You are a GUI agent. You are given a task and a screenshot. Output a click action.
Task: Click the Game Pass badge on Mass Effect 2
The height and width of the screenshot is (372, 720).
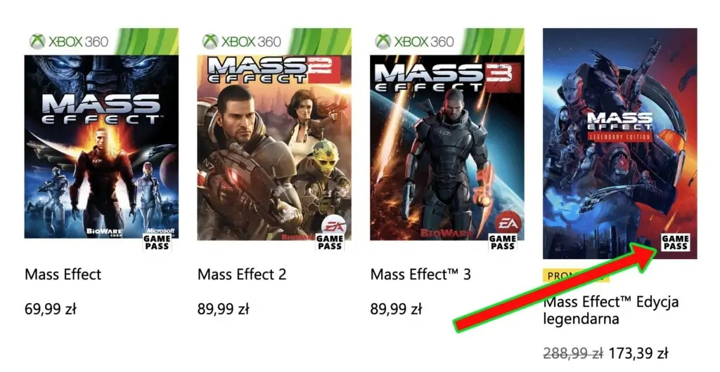click(329, 242)
